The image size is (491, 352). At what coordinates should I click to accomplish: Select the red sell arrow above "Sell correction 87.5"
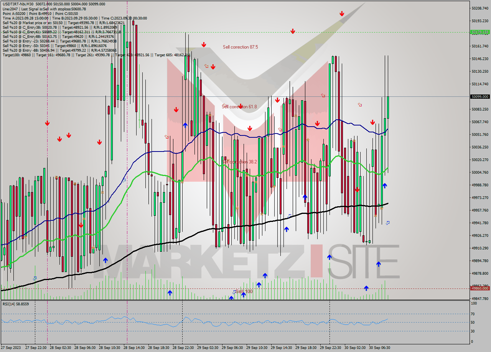click(x=203, y=45)
